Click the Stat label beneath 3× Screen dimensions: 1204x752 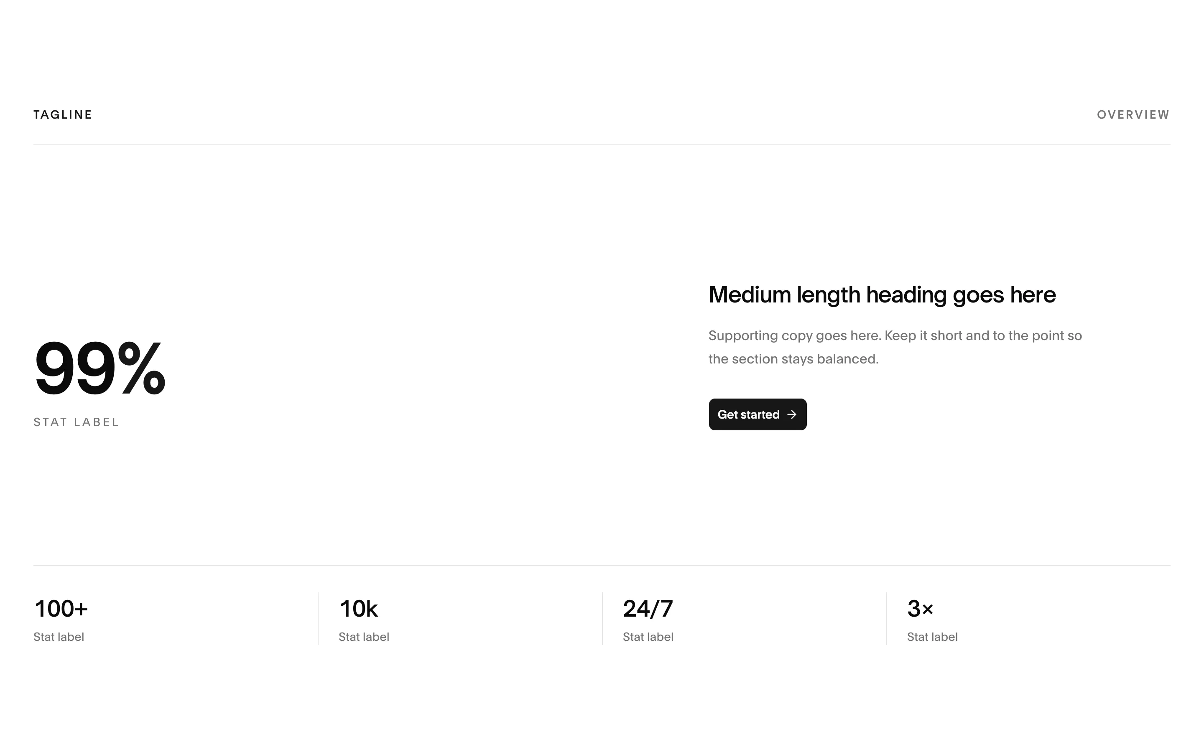(x=932, y=637)
